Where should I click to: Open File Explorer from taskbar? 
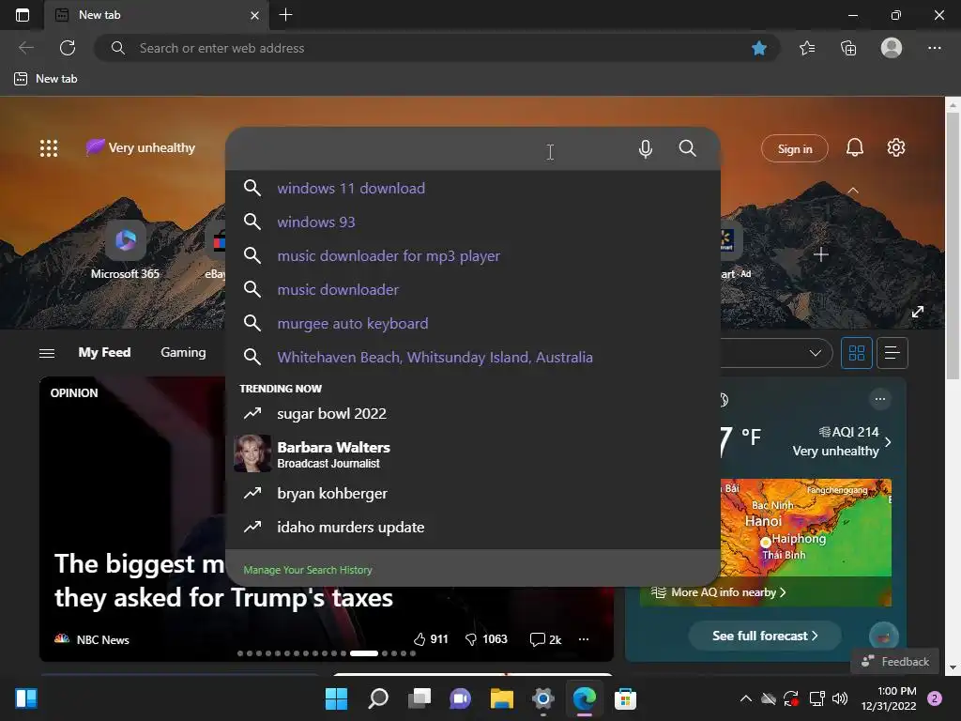[x=501, y=698]
